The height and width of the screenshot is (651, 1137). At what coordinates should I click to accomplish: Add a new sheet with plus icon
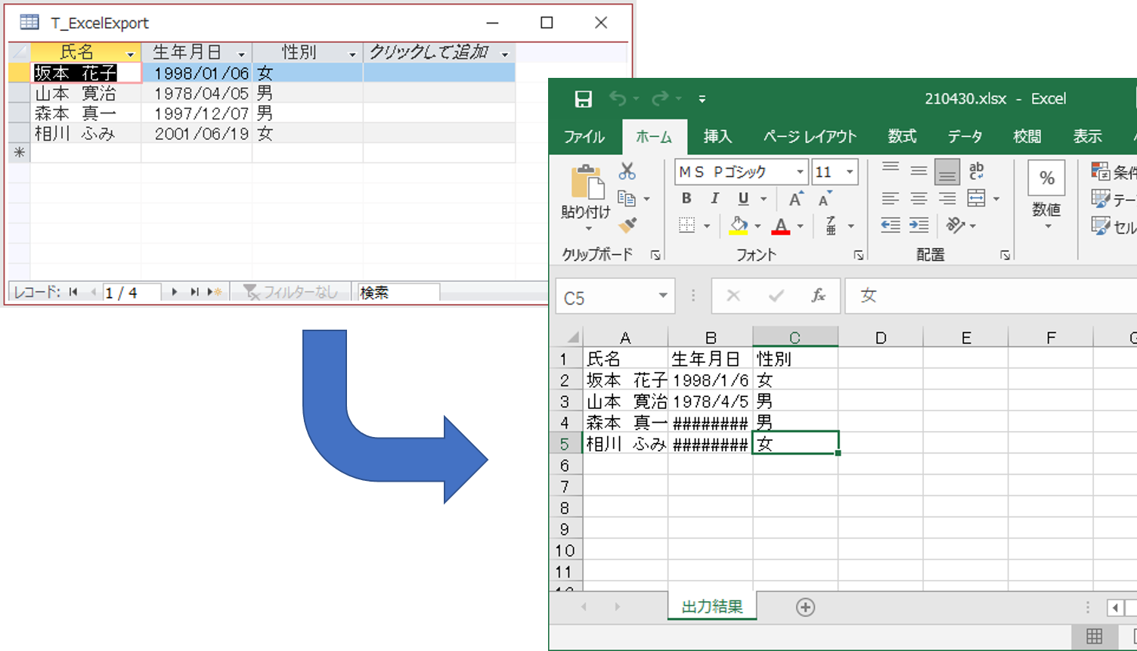coord(805,607)
